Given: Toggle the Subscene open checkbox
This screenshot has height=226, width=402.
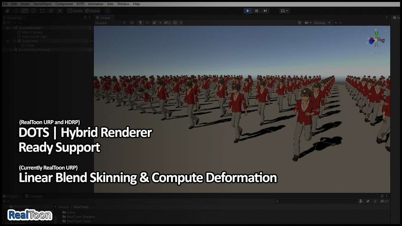Looking at the screenshot, I should tap(90, 41).
